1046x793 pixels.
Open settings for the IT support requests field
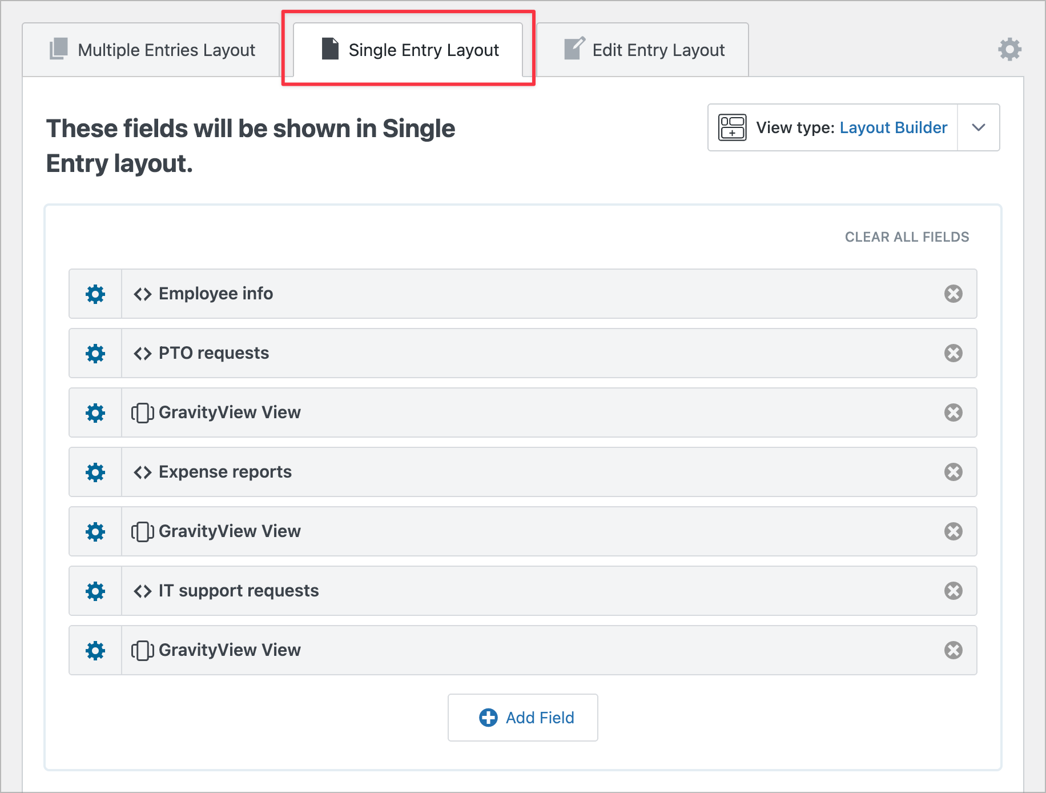(95, 591)
